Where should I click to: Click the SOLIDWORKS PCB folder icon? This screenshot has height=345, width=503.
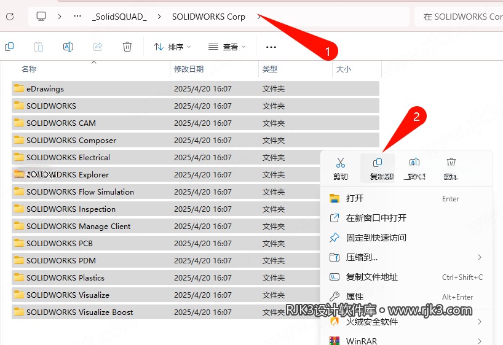(19, 243)
